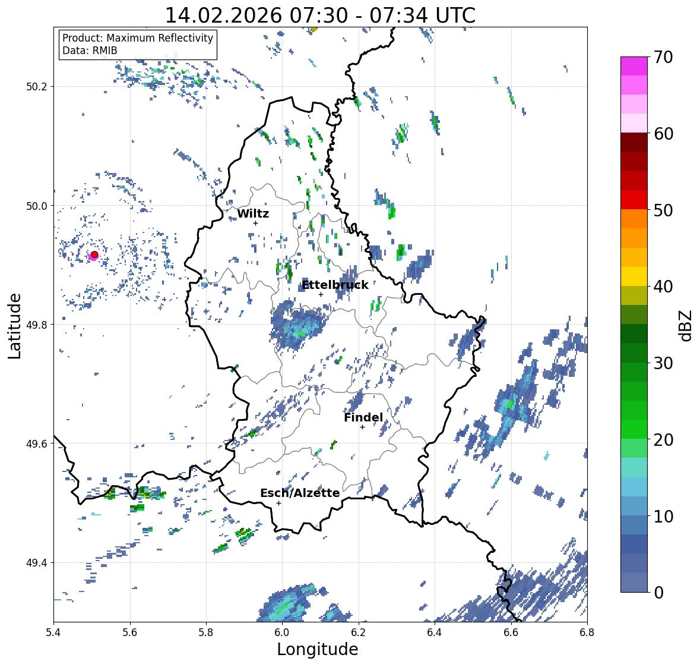
Task: Click 'Product: Maximum Reflectivity' legend text
Action: pos(138,38)
